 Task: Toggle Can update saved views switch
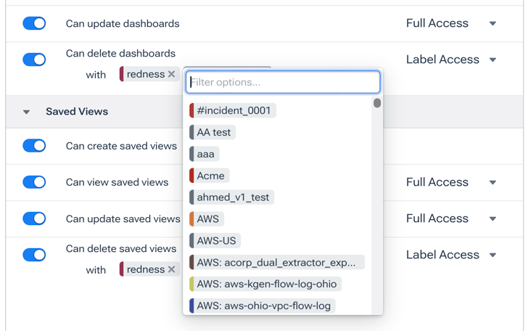click(34, 218)
